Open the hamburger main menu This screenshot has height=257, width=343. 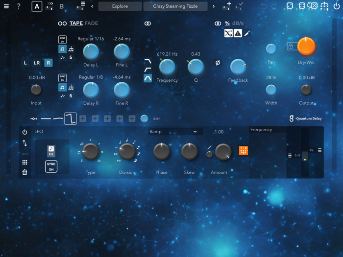6,6
